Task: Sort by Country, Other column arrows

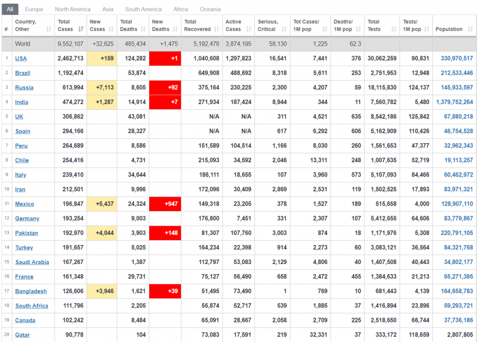Action: [49, 29]
